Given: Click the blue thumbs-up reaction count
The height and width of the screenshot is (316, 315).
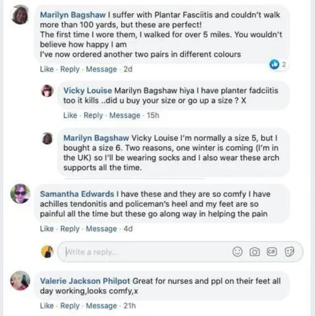Looking at the screenshot, I should coord(277,64).
